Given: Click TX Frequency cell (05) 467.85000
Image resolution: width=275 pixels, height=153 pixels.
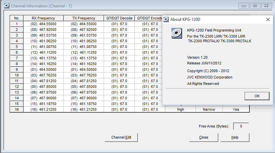Looking at the screenshot, I should 84,87.
